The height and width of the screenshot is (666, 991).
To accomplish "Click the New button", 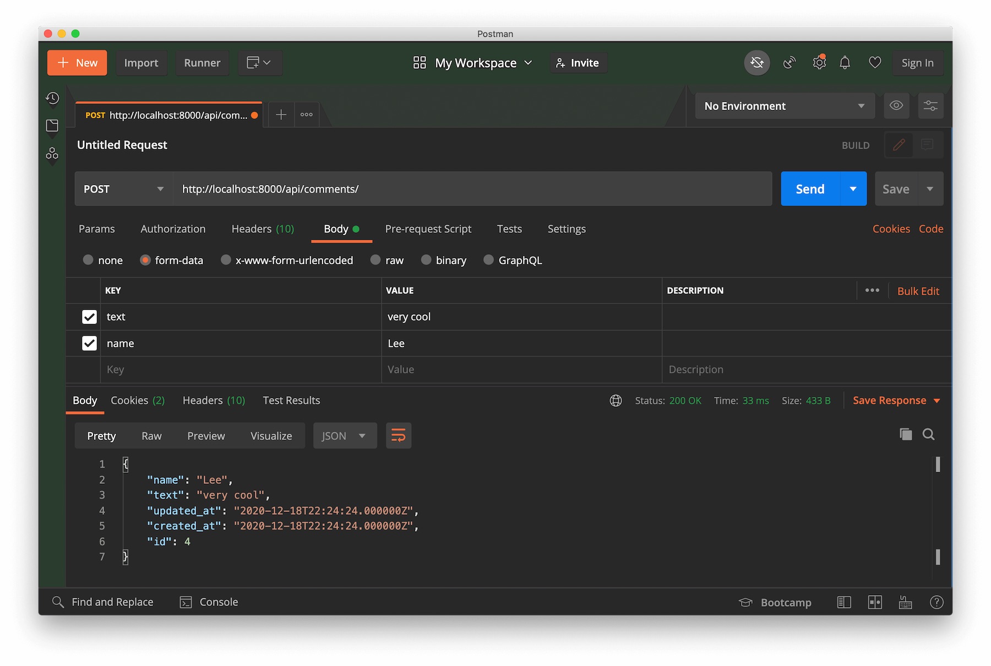I will point(77,63).
